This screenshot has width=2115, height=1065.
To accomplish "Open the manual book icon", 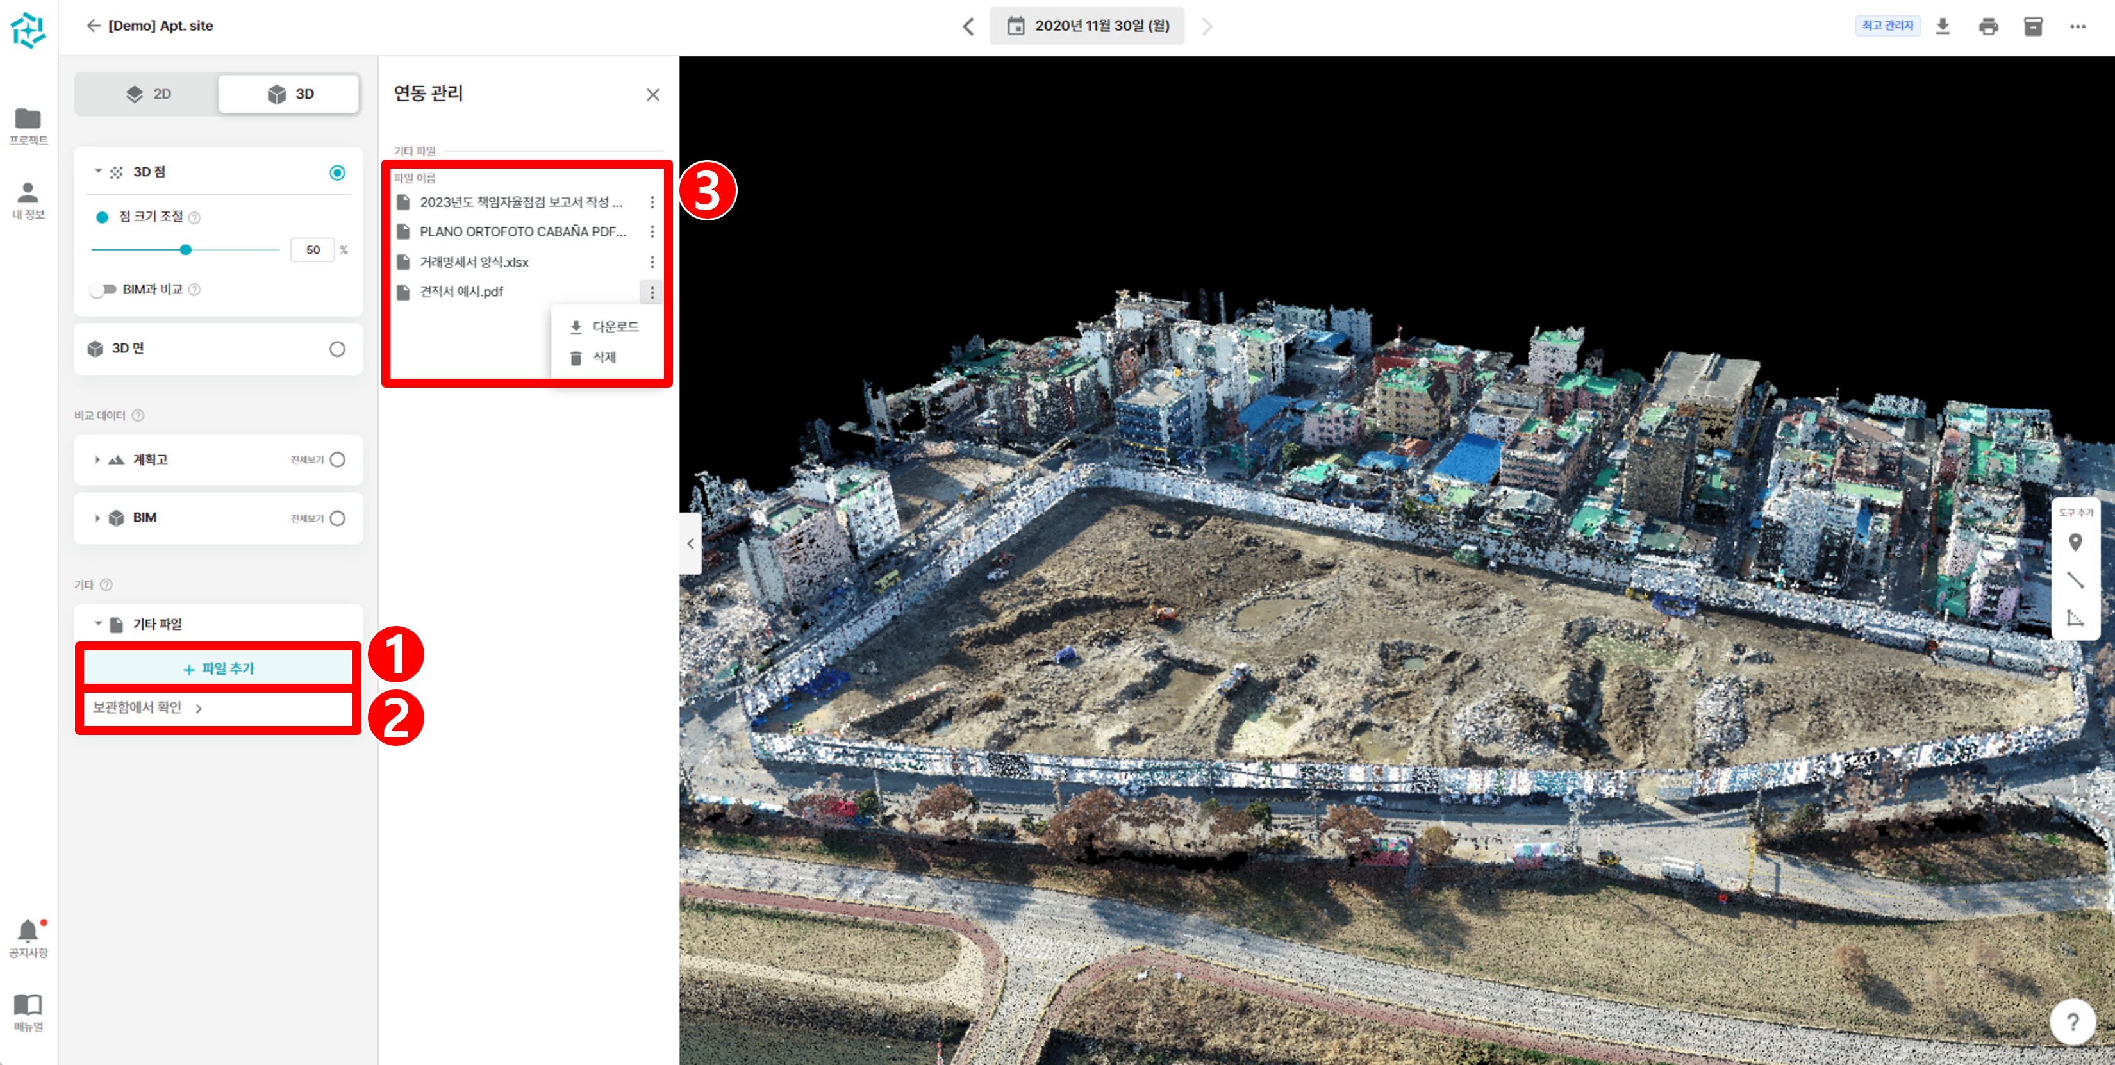I will click(28, 1005).
